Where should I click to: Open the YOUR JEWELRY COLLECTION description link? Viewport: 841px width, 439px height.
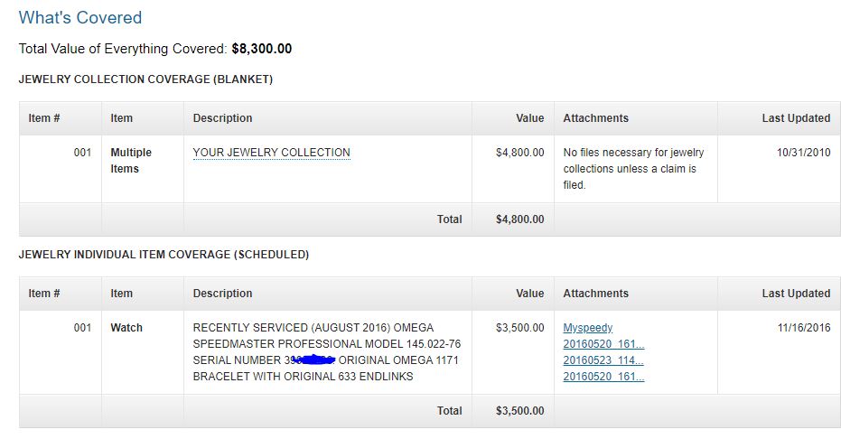click(x=271, y=153)
